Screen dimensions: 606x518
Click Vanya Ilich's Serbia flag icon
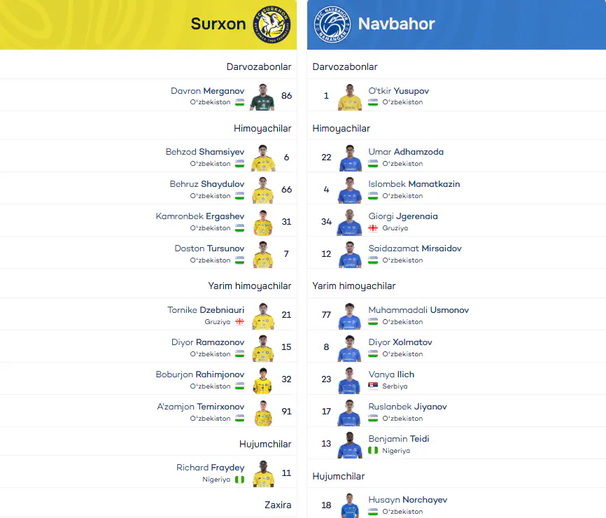click(x=373, y=386)
